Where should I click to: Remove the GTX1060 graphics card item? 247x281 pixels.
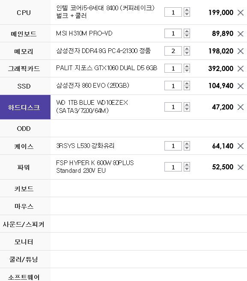coord(240,68)
